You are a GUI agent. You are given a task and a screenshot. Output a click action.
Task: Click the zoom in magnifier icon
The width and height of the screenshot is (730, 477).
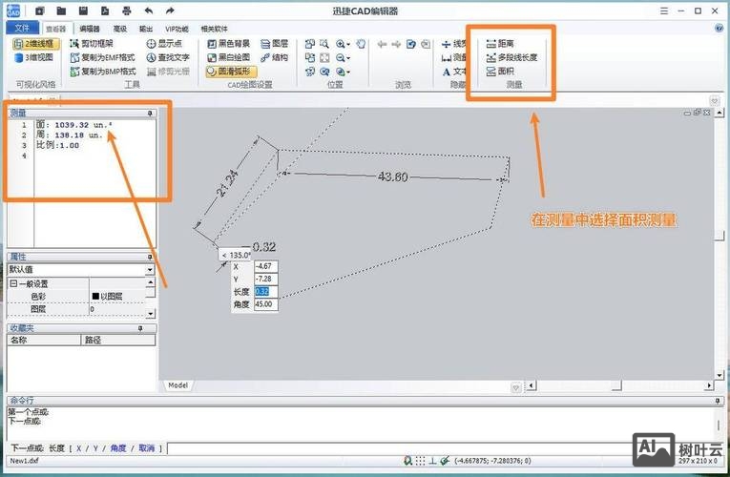(341, 44)
